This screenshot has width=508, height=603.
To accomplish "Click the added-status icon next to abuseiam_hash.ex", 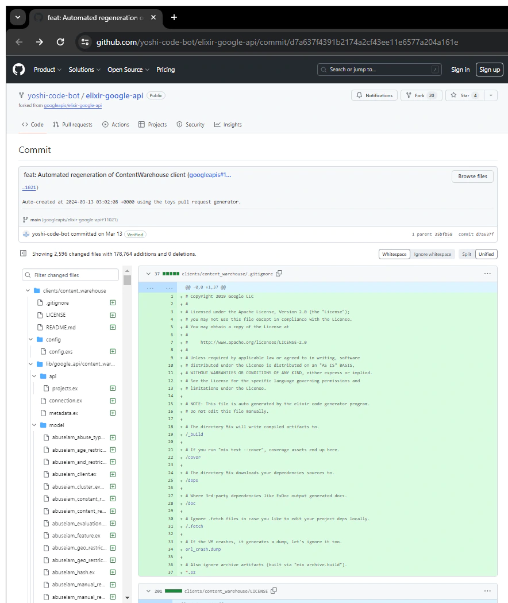I will tap(113, 572).
